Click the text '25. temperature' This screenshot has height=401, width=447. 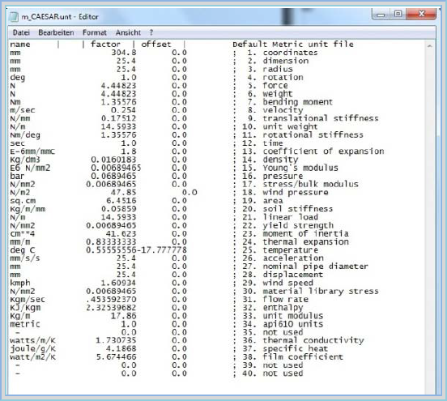click(280, 250)
